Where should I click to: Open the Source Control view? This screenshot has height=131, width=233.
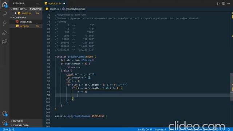pos(5,23)
